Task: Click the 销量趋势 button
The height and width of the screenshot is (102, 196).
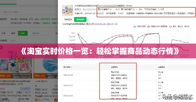Action: point(68,19)
